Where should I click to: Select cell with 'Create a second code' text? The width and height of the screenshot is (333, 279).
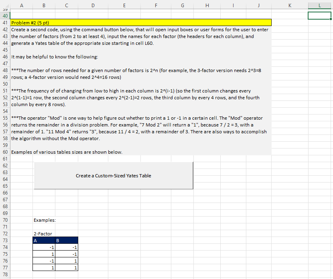point(141,30)
